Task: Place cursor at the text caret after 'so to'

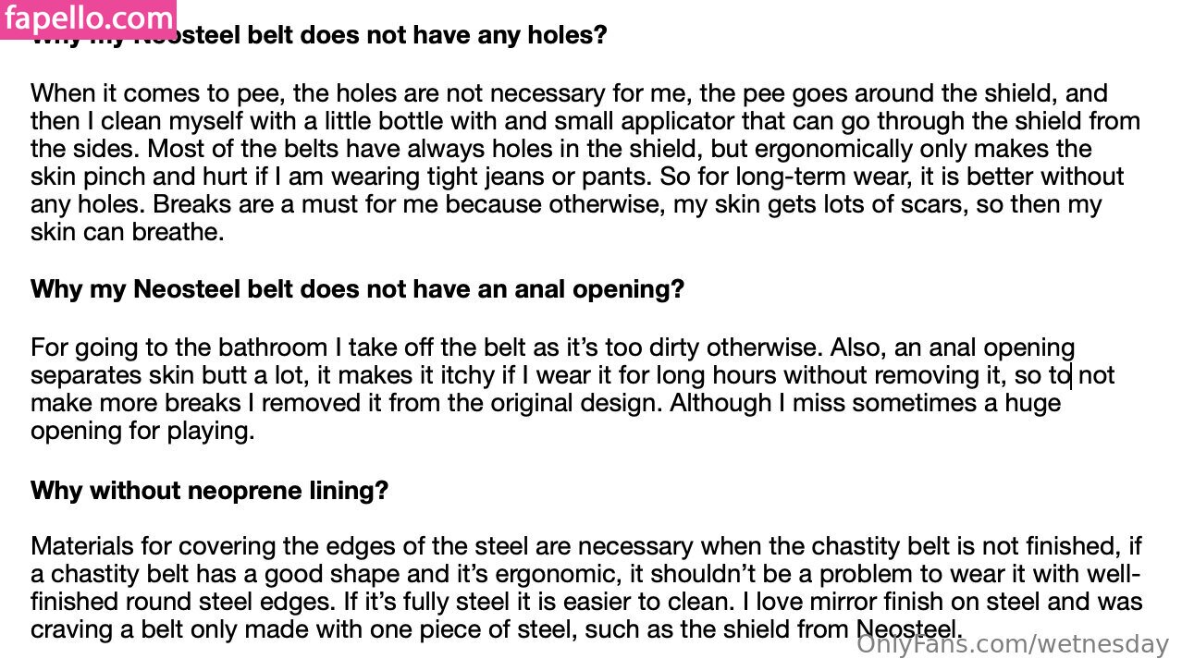Action: (x=1071, y=376)
